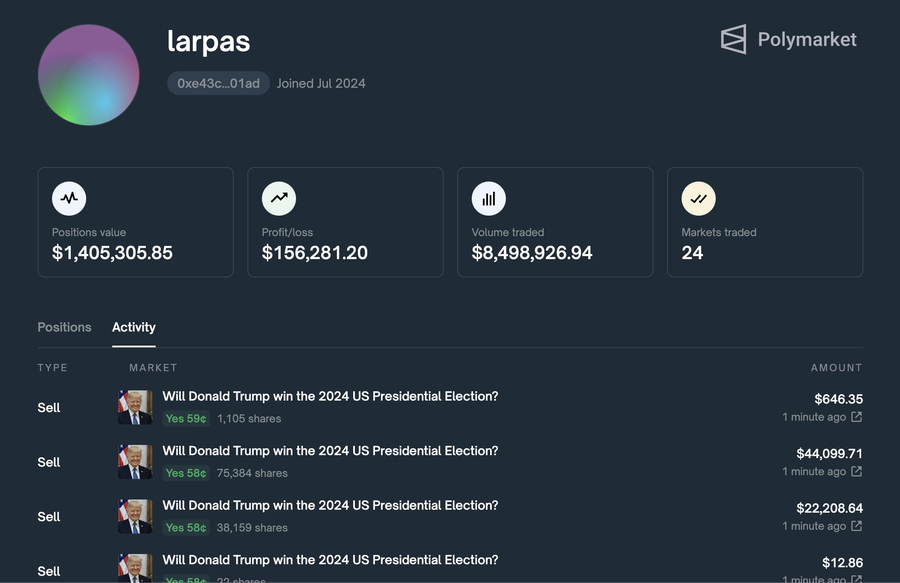
Task: Open the first Trump election market title
Action: point(329,396)
